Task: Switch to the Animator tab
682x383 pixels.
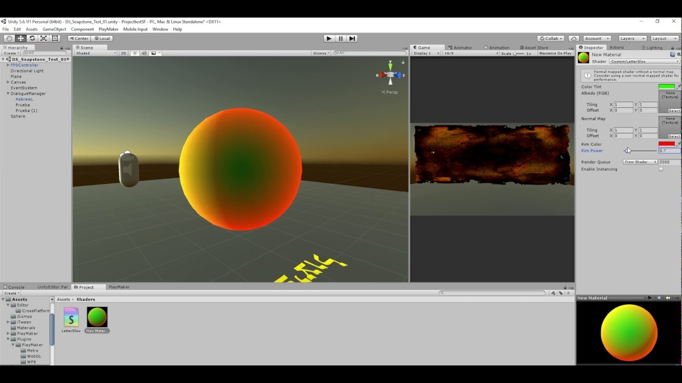Action: click(x=460, y=47)
